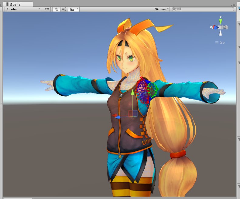240x199 pixels.
Task: Click the center cube of orientation gizmo
Action: [x=221, y=28]
